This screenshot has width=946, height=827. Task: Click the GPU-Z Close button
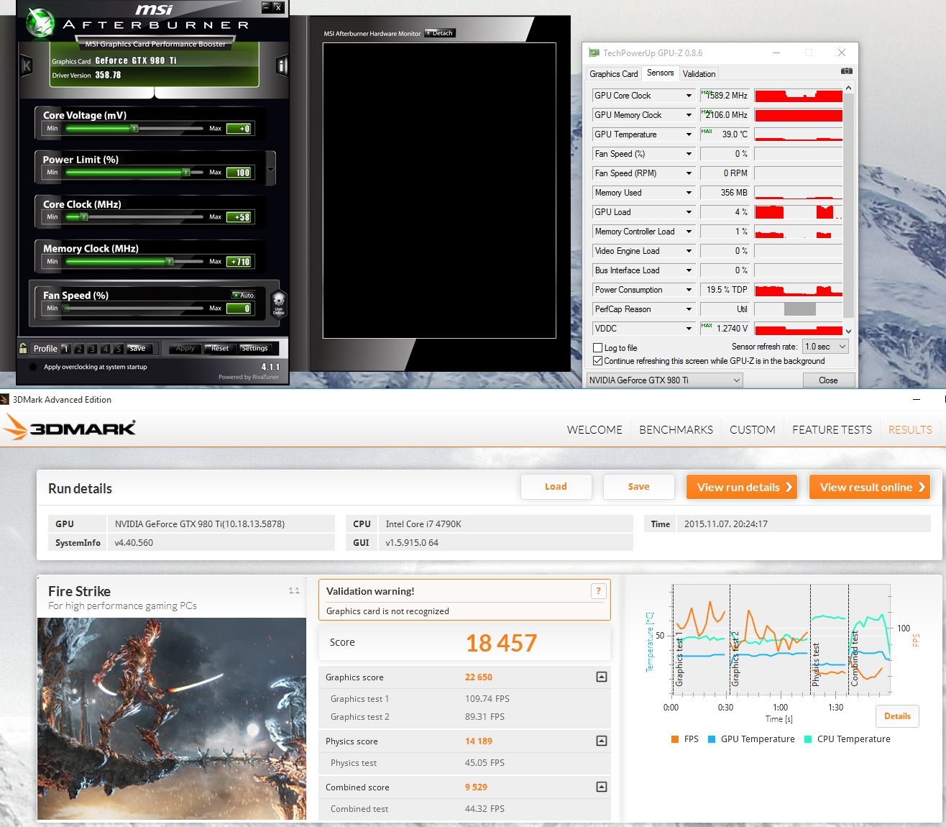click(828, 380)
